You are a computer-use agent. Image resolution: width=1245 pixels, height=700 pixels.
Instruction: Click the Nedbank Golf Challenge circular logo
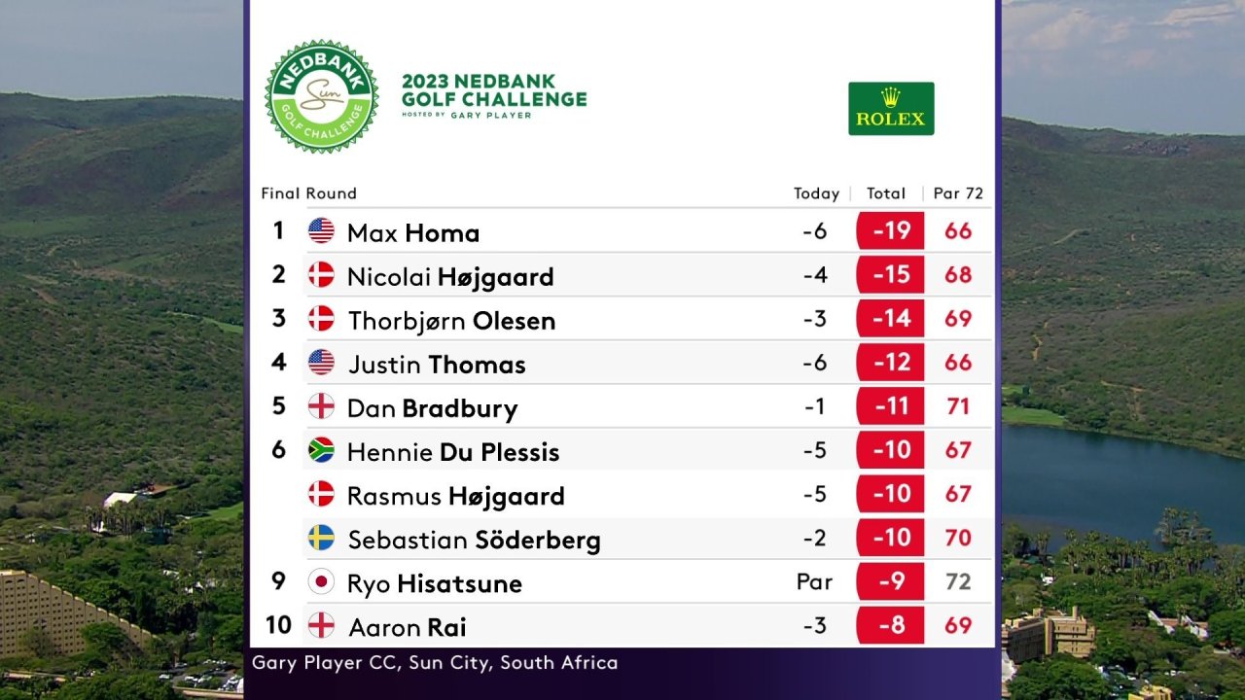pyautogui.click(x=322, y=96)
